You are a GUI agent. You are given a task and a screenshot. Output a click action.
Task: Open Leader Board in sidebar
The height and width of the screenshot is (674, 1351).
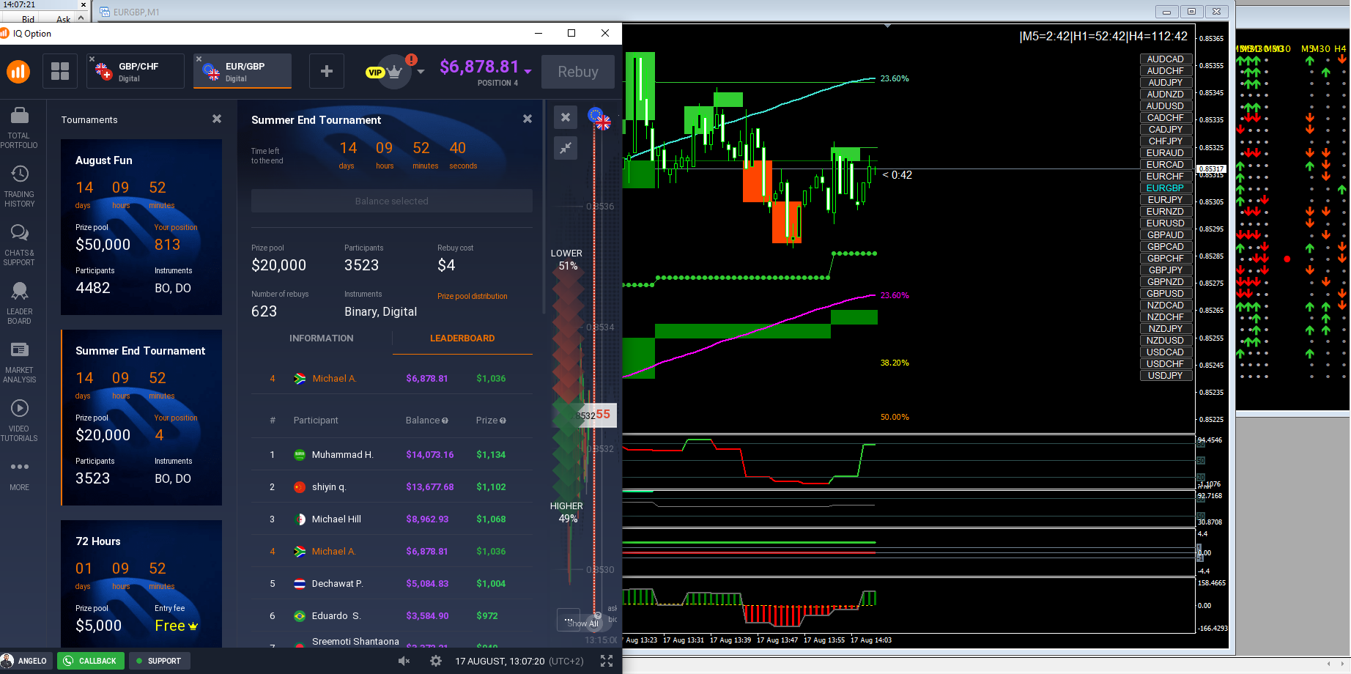19,304
